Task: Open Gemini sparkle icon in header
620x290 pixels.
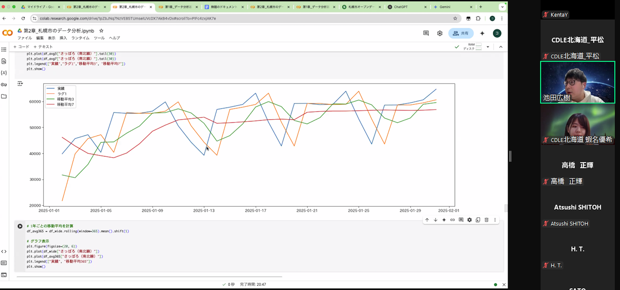Action: click(x=482, y=34)
